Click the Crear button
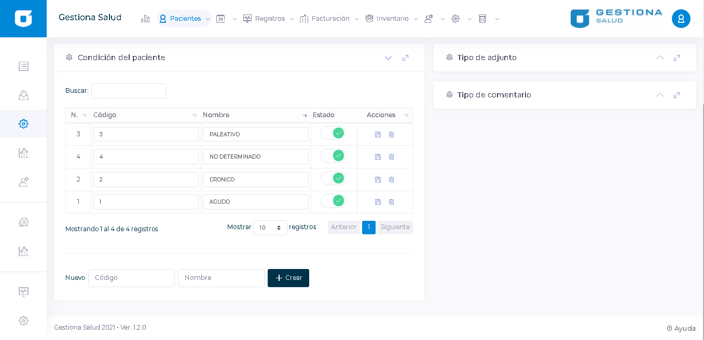The width and height of the screenshot is (704, 340). [x=288, y=278]
